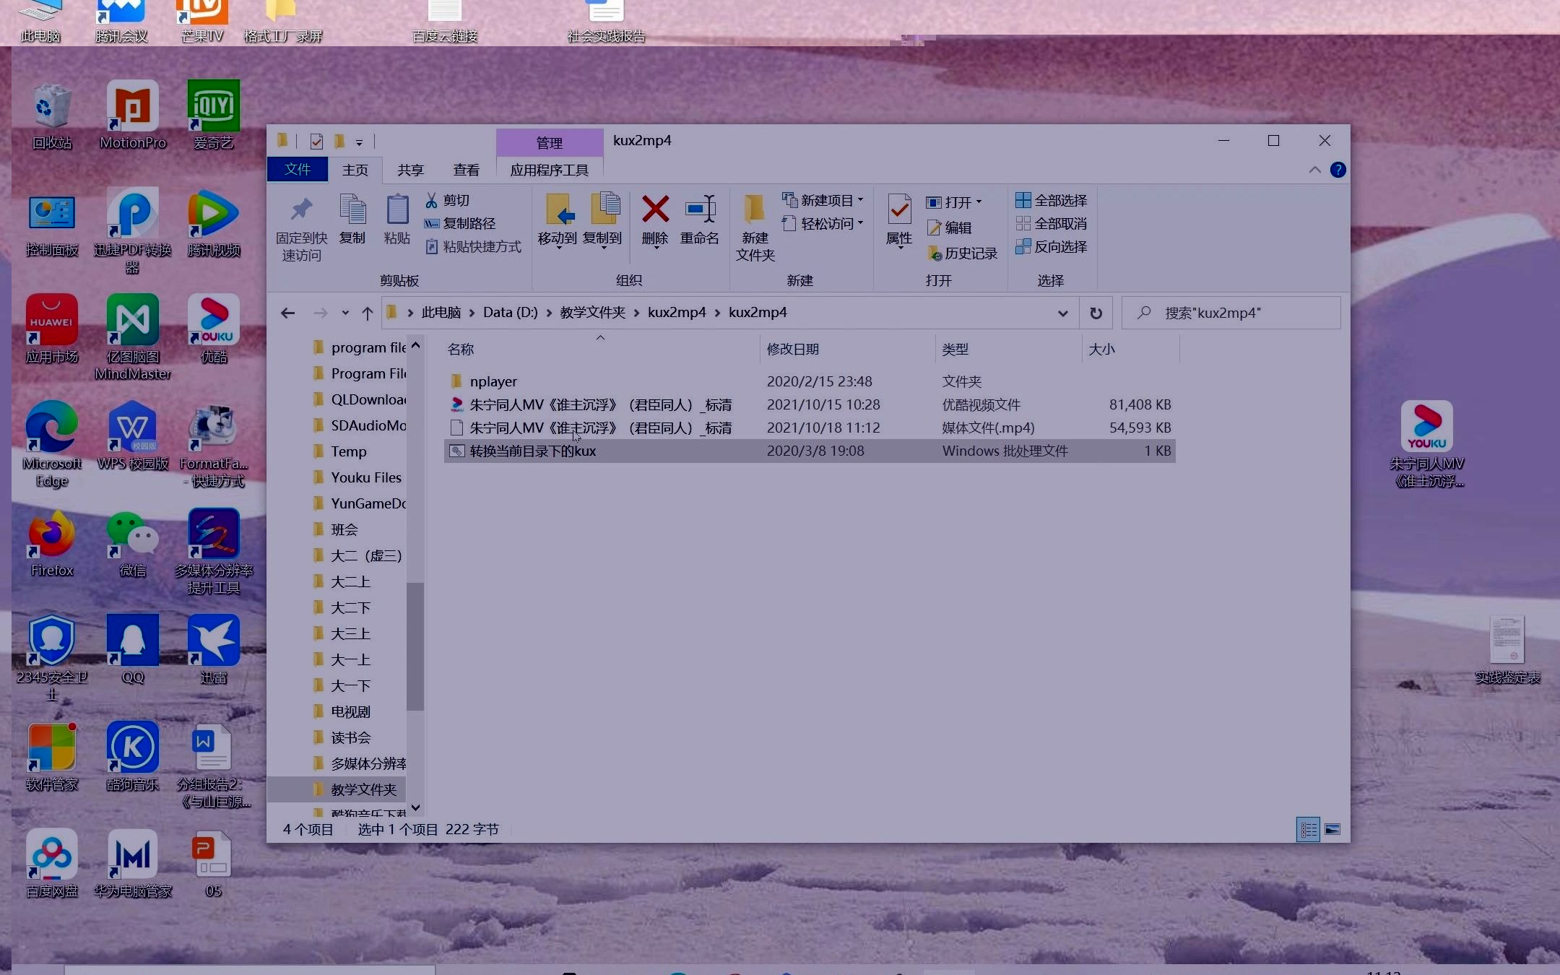Click the 回收站 desktop icon
Screen dimensions: 1560x975
tap(51, 116)
